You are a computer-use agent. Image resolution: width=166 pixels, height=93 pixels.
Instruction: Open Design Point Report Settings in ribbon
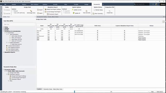coord(53,9)
